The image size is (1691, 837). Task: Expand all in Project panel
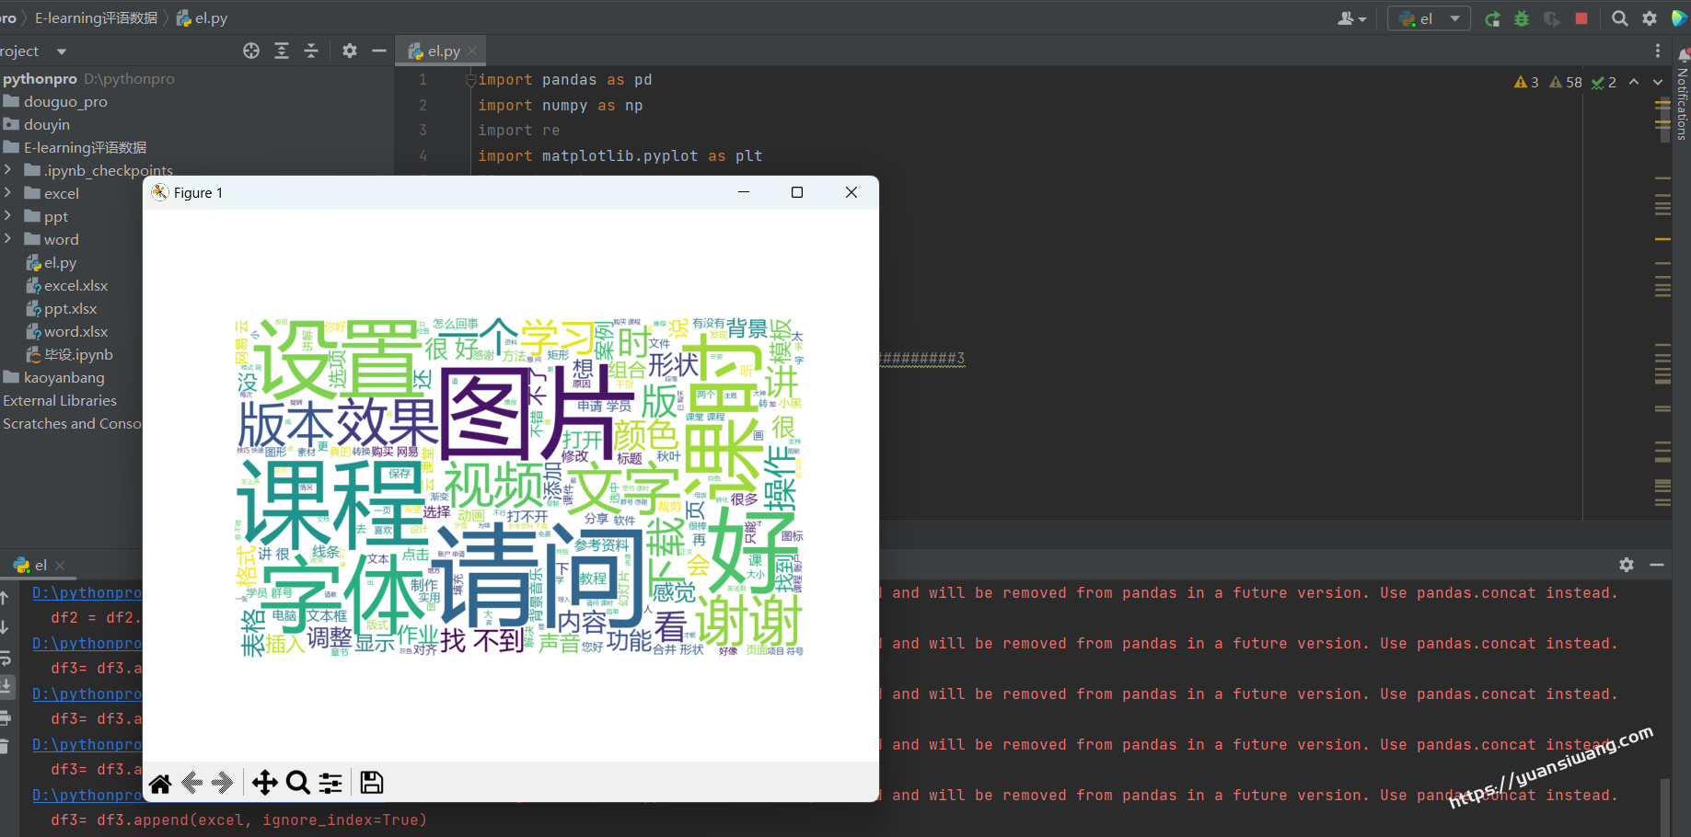282,51
